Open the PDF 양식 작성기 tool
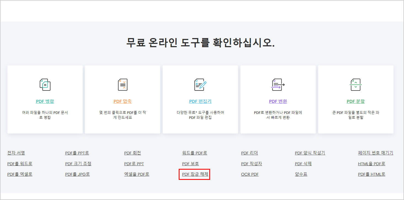This screenshot has width=404, height=200. click(310, 153)
